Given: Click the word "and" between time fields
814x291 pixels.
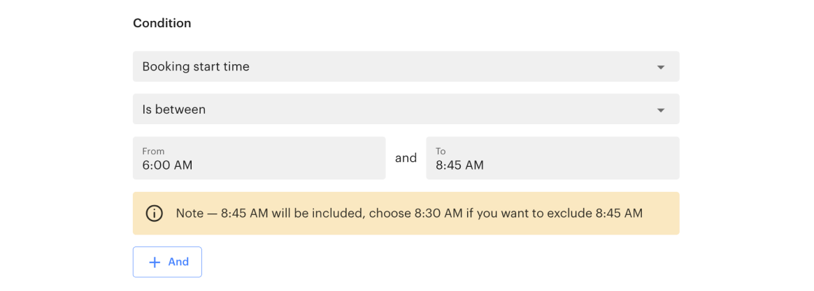Looking at the screenshot, I should 406,158.
